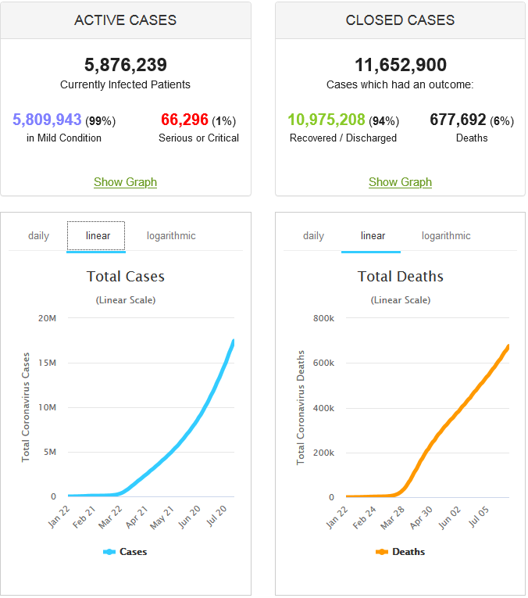
Task: Click the end of blue Total Cases curve
Action: [x=233, y=342]
